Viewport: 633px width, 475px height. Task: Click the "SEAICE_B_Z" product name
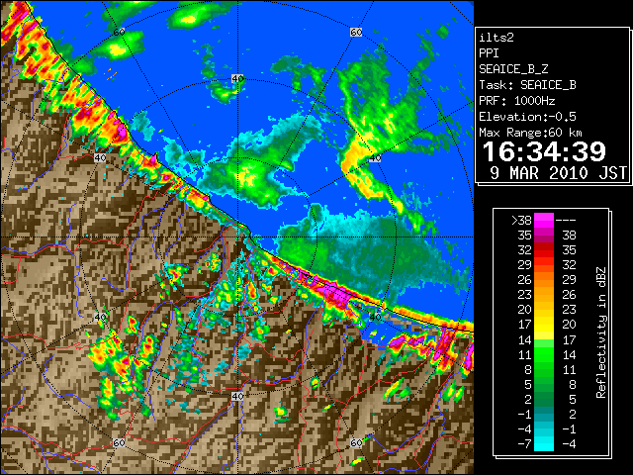point(513,69)
